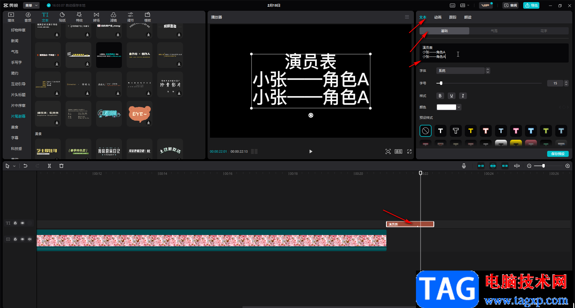Open the Effects (特效) panel
This screenshot has width=575, height=308.
[x=79, y=17]
